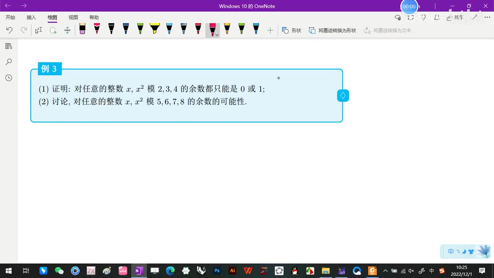This screenshot has height=278, width=494.
Task: Click the shirt skin icon on IME bar
Action: pyautogui.click(x=471, y=252)
